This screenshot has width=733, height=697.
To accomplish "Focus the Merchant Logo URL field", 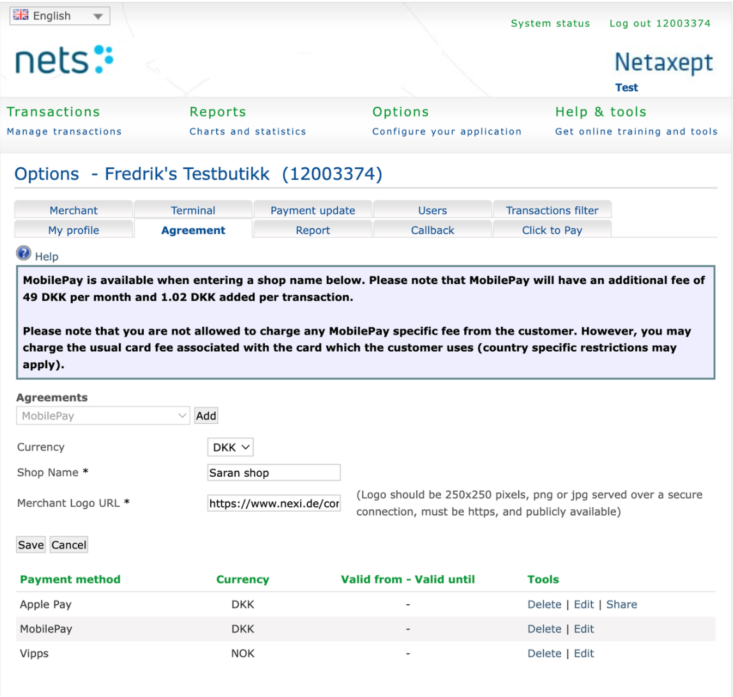I will (x=274, y=503).
